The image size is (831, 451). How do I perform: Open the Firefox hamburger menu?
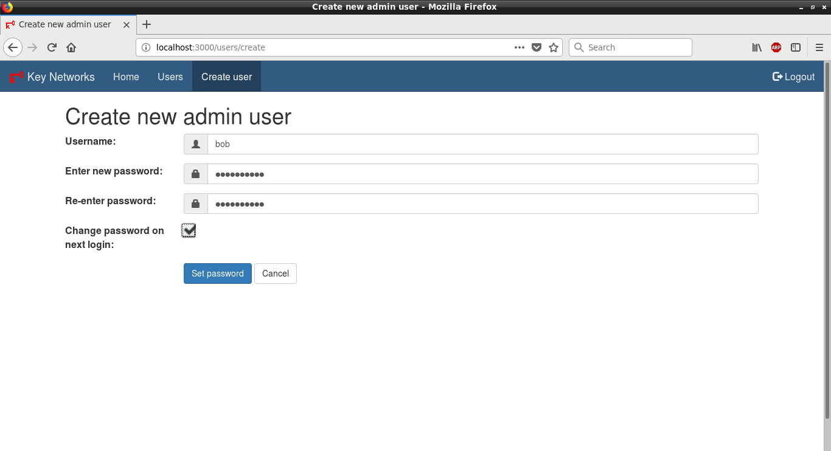819,47
